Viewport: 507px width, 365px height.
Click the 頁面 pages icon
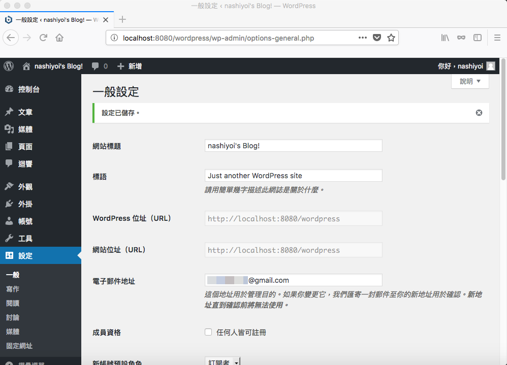[x=9, y=146]
